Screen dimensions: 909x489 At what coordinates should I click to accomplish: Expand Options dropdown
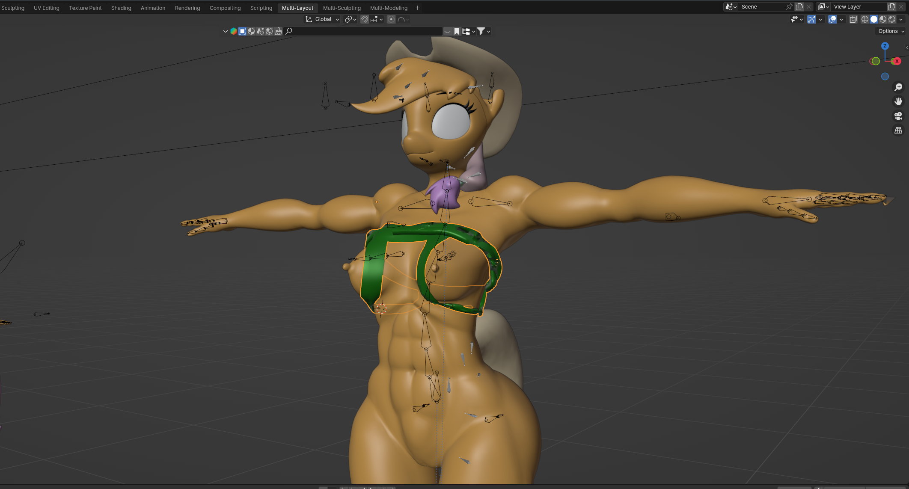coord(891,31)
